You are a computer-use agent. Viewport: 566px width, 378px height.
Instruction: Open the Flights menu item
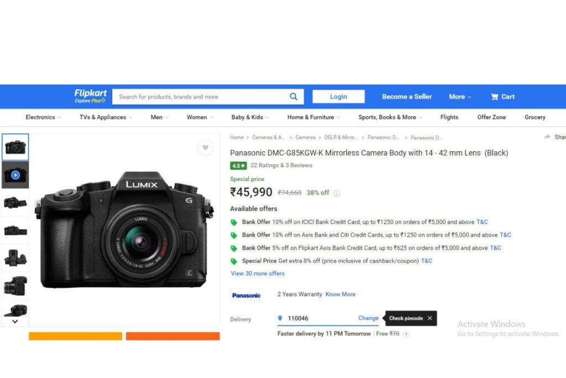449,117
